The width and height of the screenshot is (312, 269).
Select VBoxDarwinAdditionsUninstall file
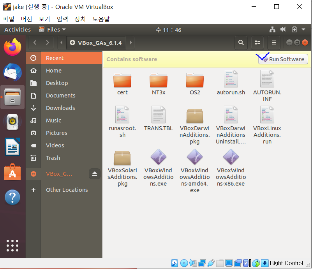[x=231, y=125]
